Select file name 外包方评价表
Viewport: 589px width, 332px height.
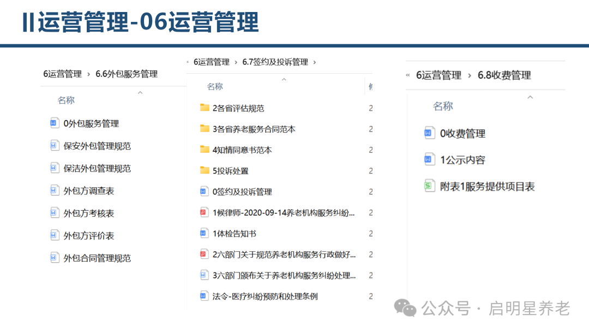[89, 236]
